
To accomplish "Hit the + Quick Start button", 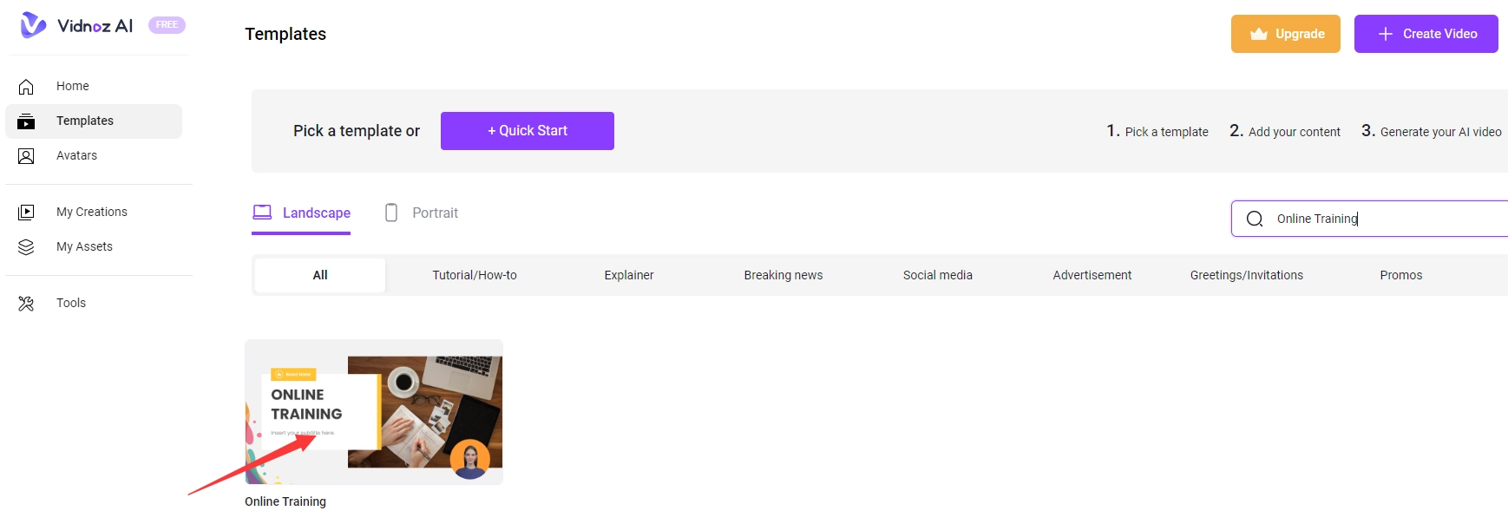I will pyautogui.click(x=527, y=131).
